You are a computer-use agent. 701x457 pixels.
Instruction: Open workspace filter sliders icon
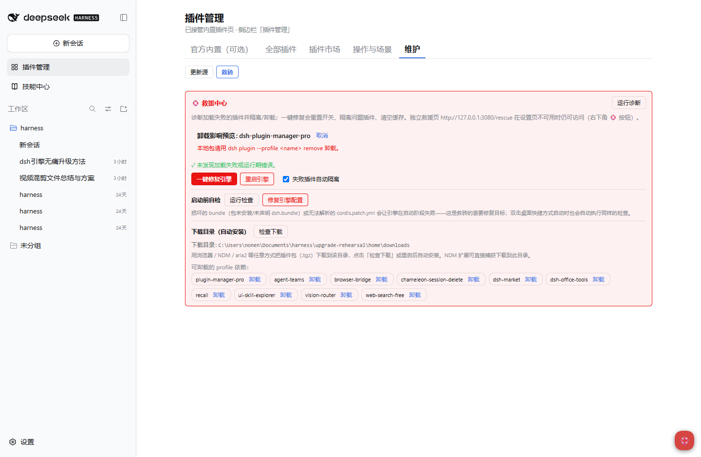point(108,109)
